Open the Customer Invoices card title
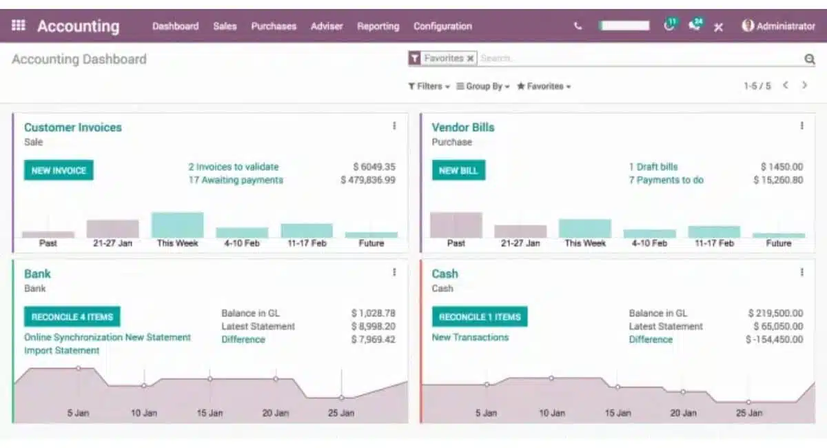Viewport: 827px width, 448px height. 73,128
